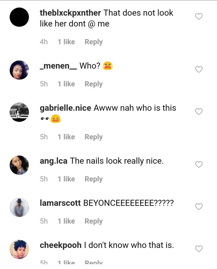Viewport: 217px width, 269px height.
Task: Reply to ang.lca's comment
Action: click(x=93, y=179)
